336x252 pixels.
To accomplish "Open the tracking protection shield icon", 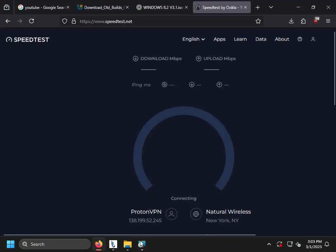I will click(65, 21).
